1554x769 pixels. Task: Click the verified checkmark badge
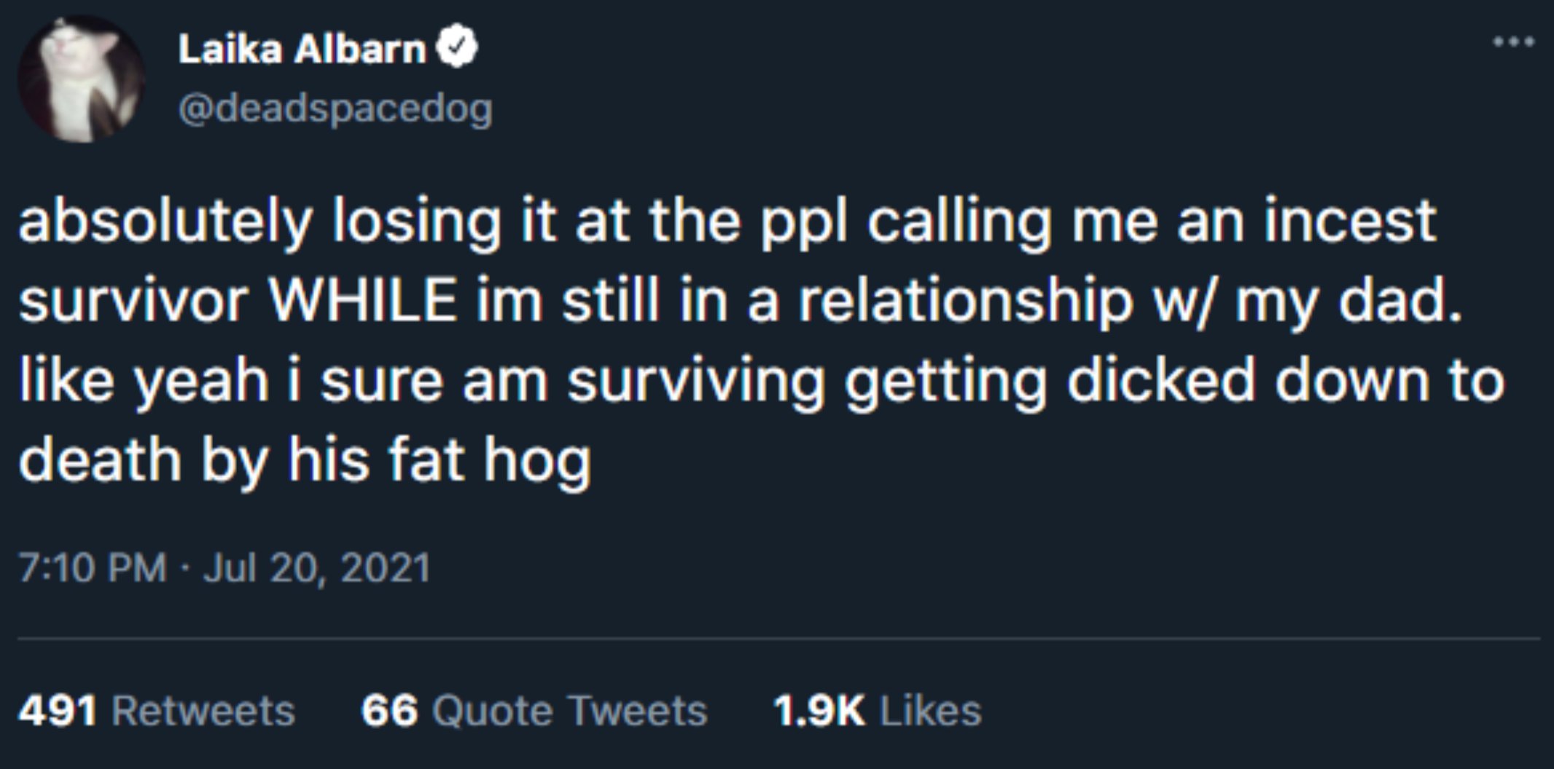[457, 48]
